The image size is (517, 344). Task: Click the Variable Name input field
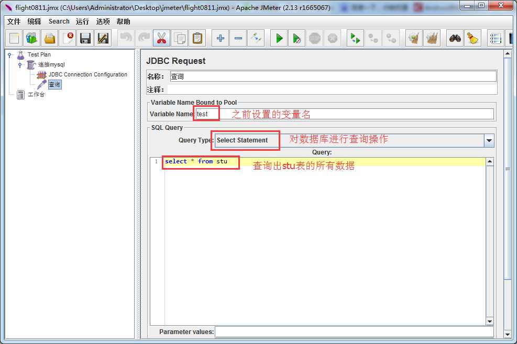(345, 114)
